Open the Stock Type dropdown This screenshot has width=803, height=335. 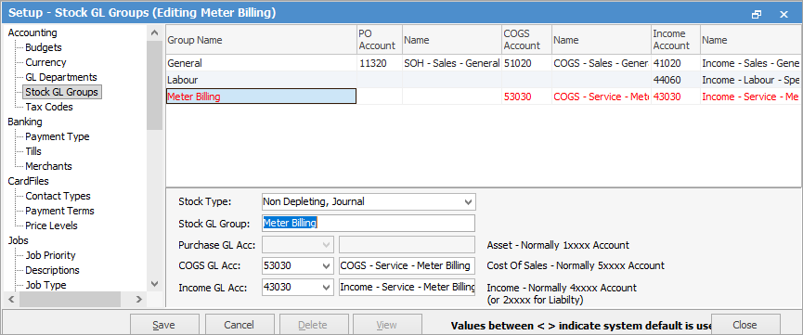(x=468, y=201)
